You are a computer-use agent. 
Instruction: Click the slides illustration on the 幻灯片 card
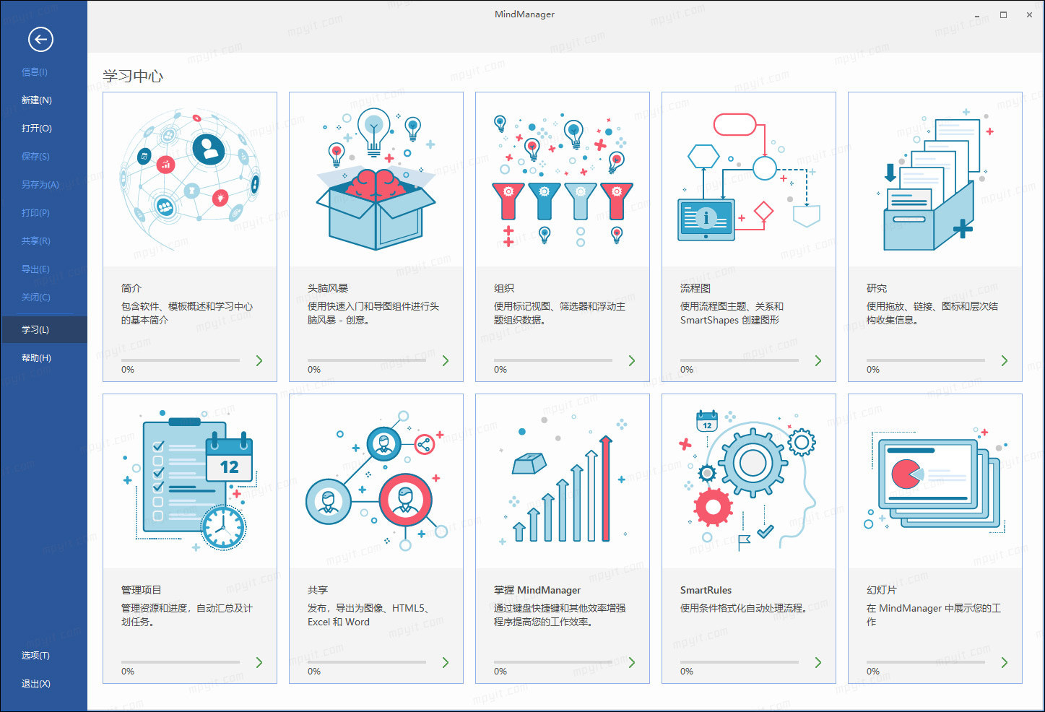coord(935,480)
